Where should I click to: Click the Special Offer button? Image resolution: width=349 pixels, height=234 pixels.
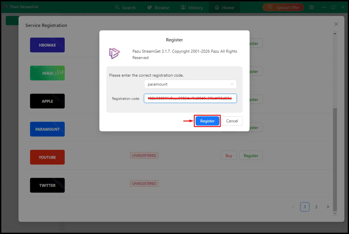283,8
